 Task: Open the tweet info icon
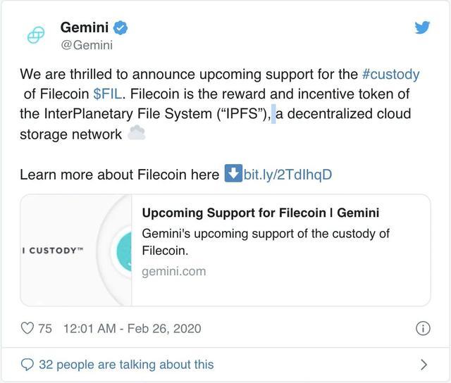[x=423, y=328]
